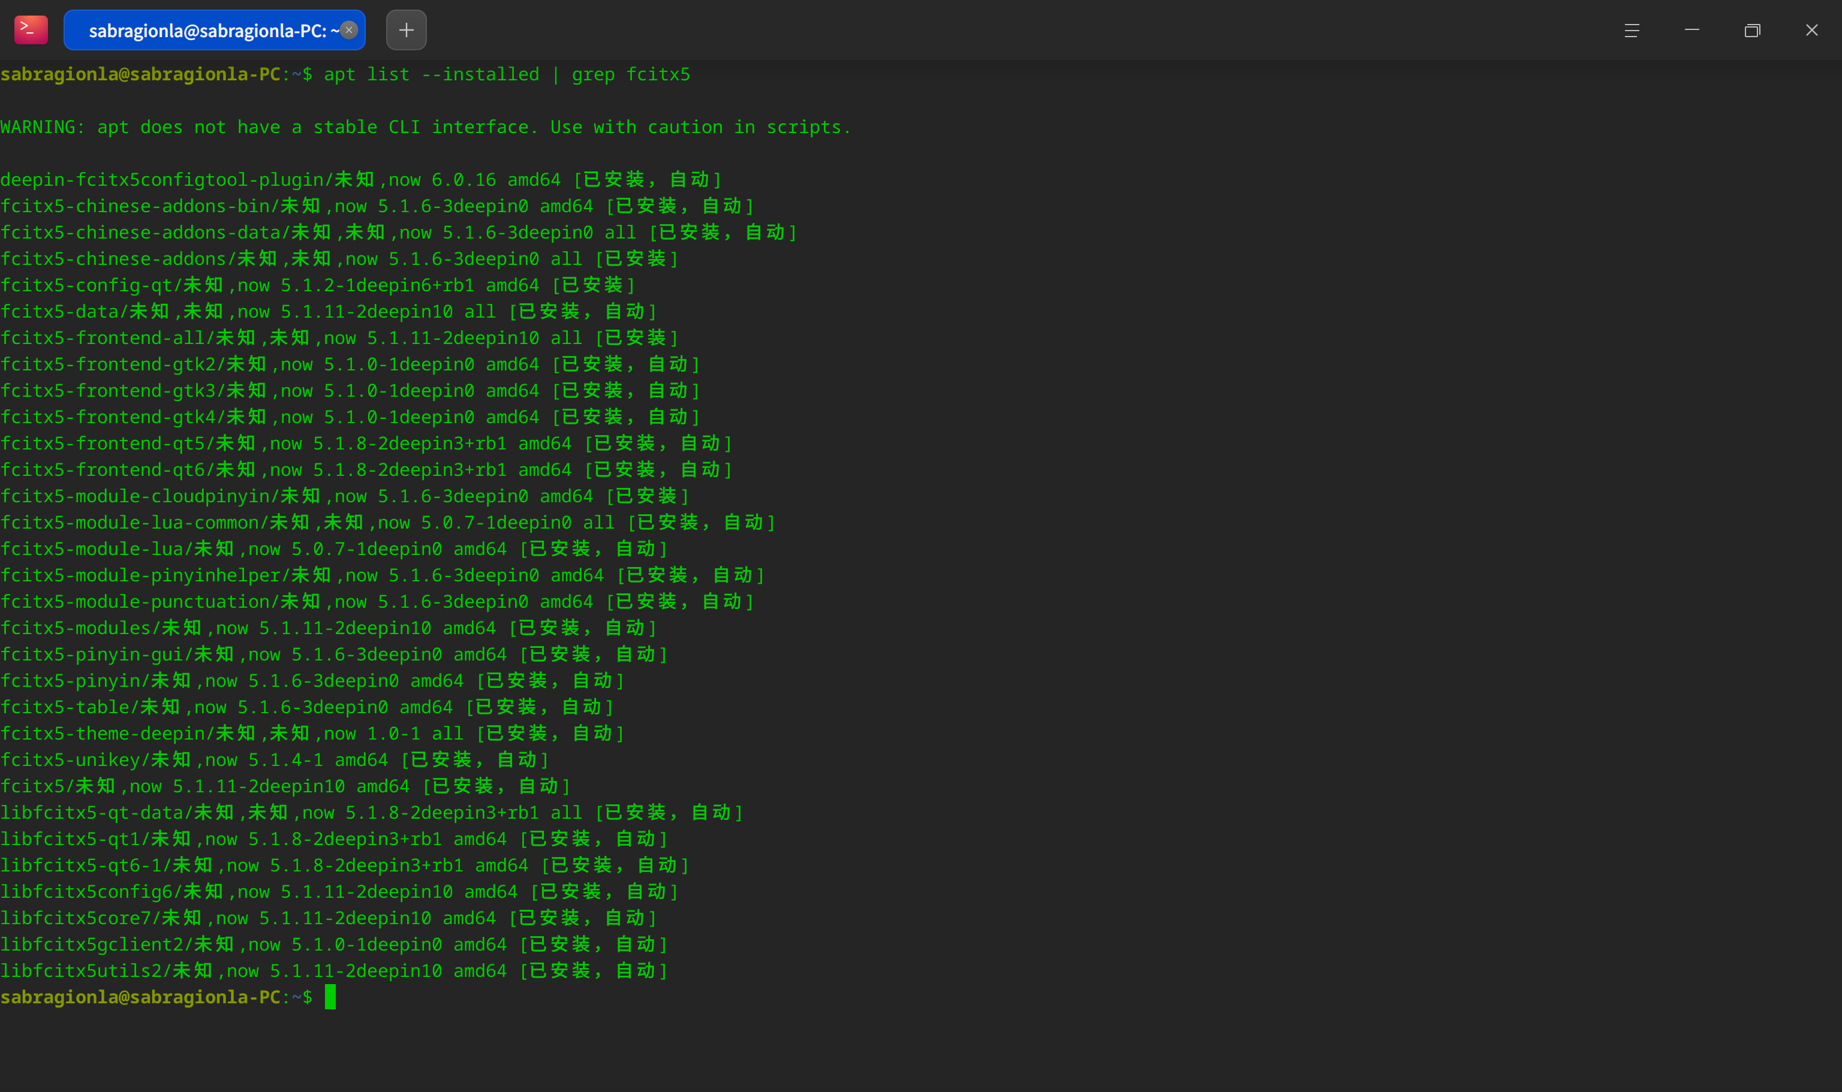The image size is (1842, 1092).
Task: Click the libfcitx5gclient2 line
Action: [x=333, y=945]
